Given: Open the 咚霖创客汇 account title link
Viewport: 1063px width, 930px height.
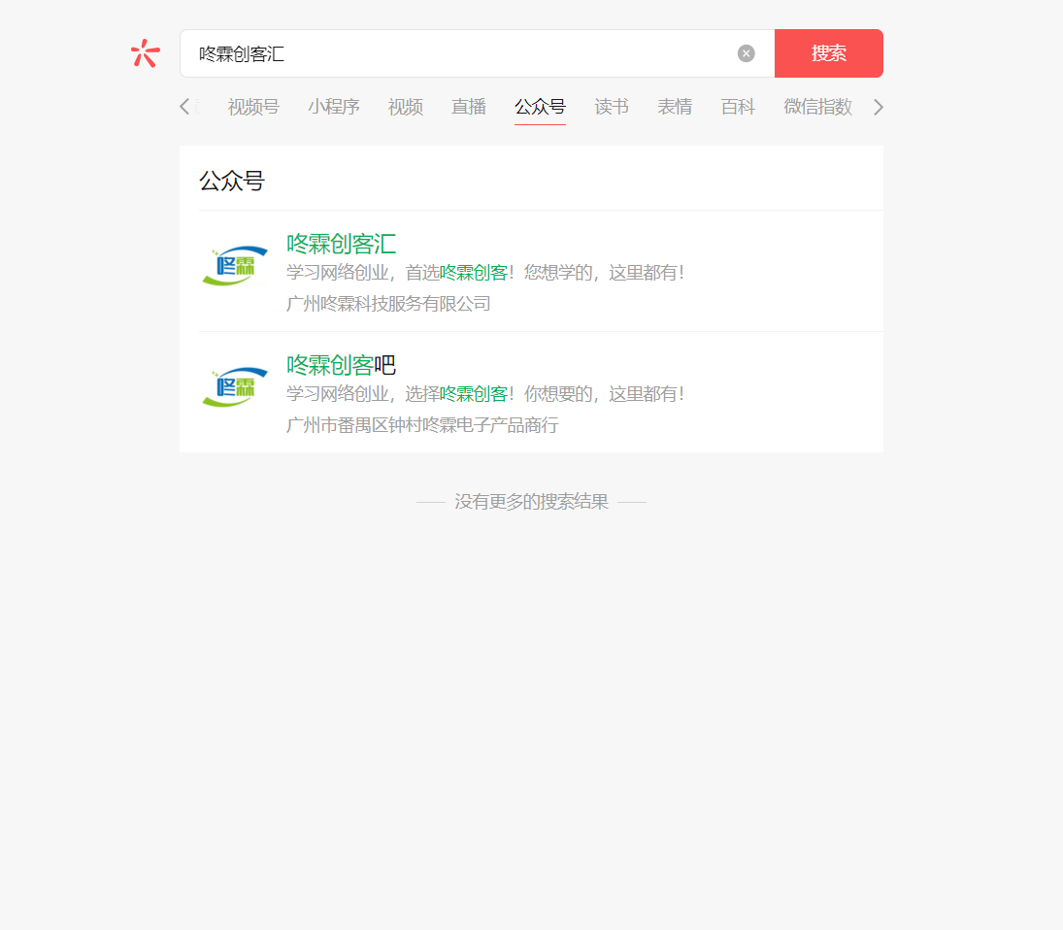Looking at the screenshot, I should click(x=341, y=244).
